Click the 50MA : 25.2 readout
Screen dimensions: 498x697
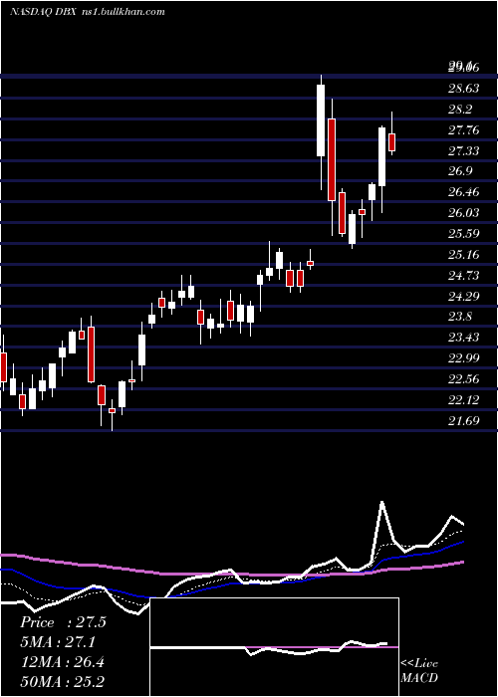point(62,681)
